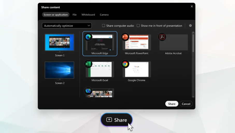
Task: Choose the Adobe Acrobat icon
Action: pos(162,37)
